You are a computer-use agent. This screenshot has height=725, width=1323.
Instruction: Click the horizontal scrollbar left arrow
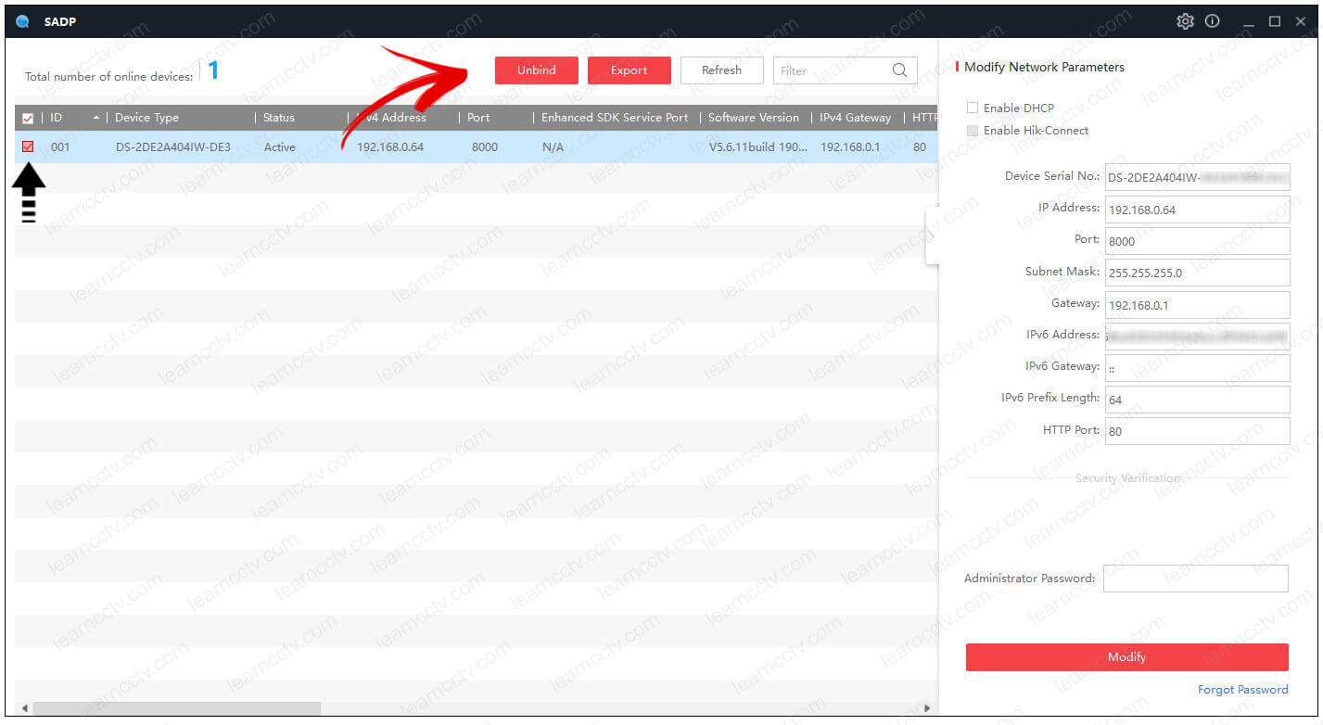coord(25,708)
